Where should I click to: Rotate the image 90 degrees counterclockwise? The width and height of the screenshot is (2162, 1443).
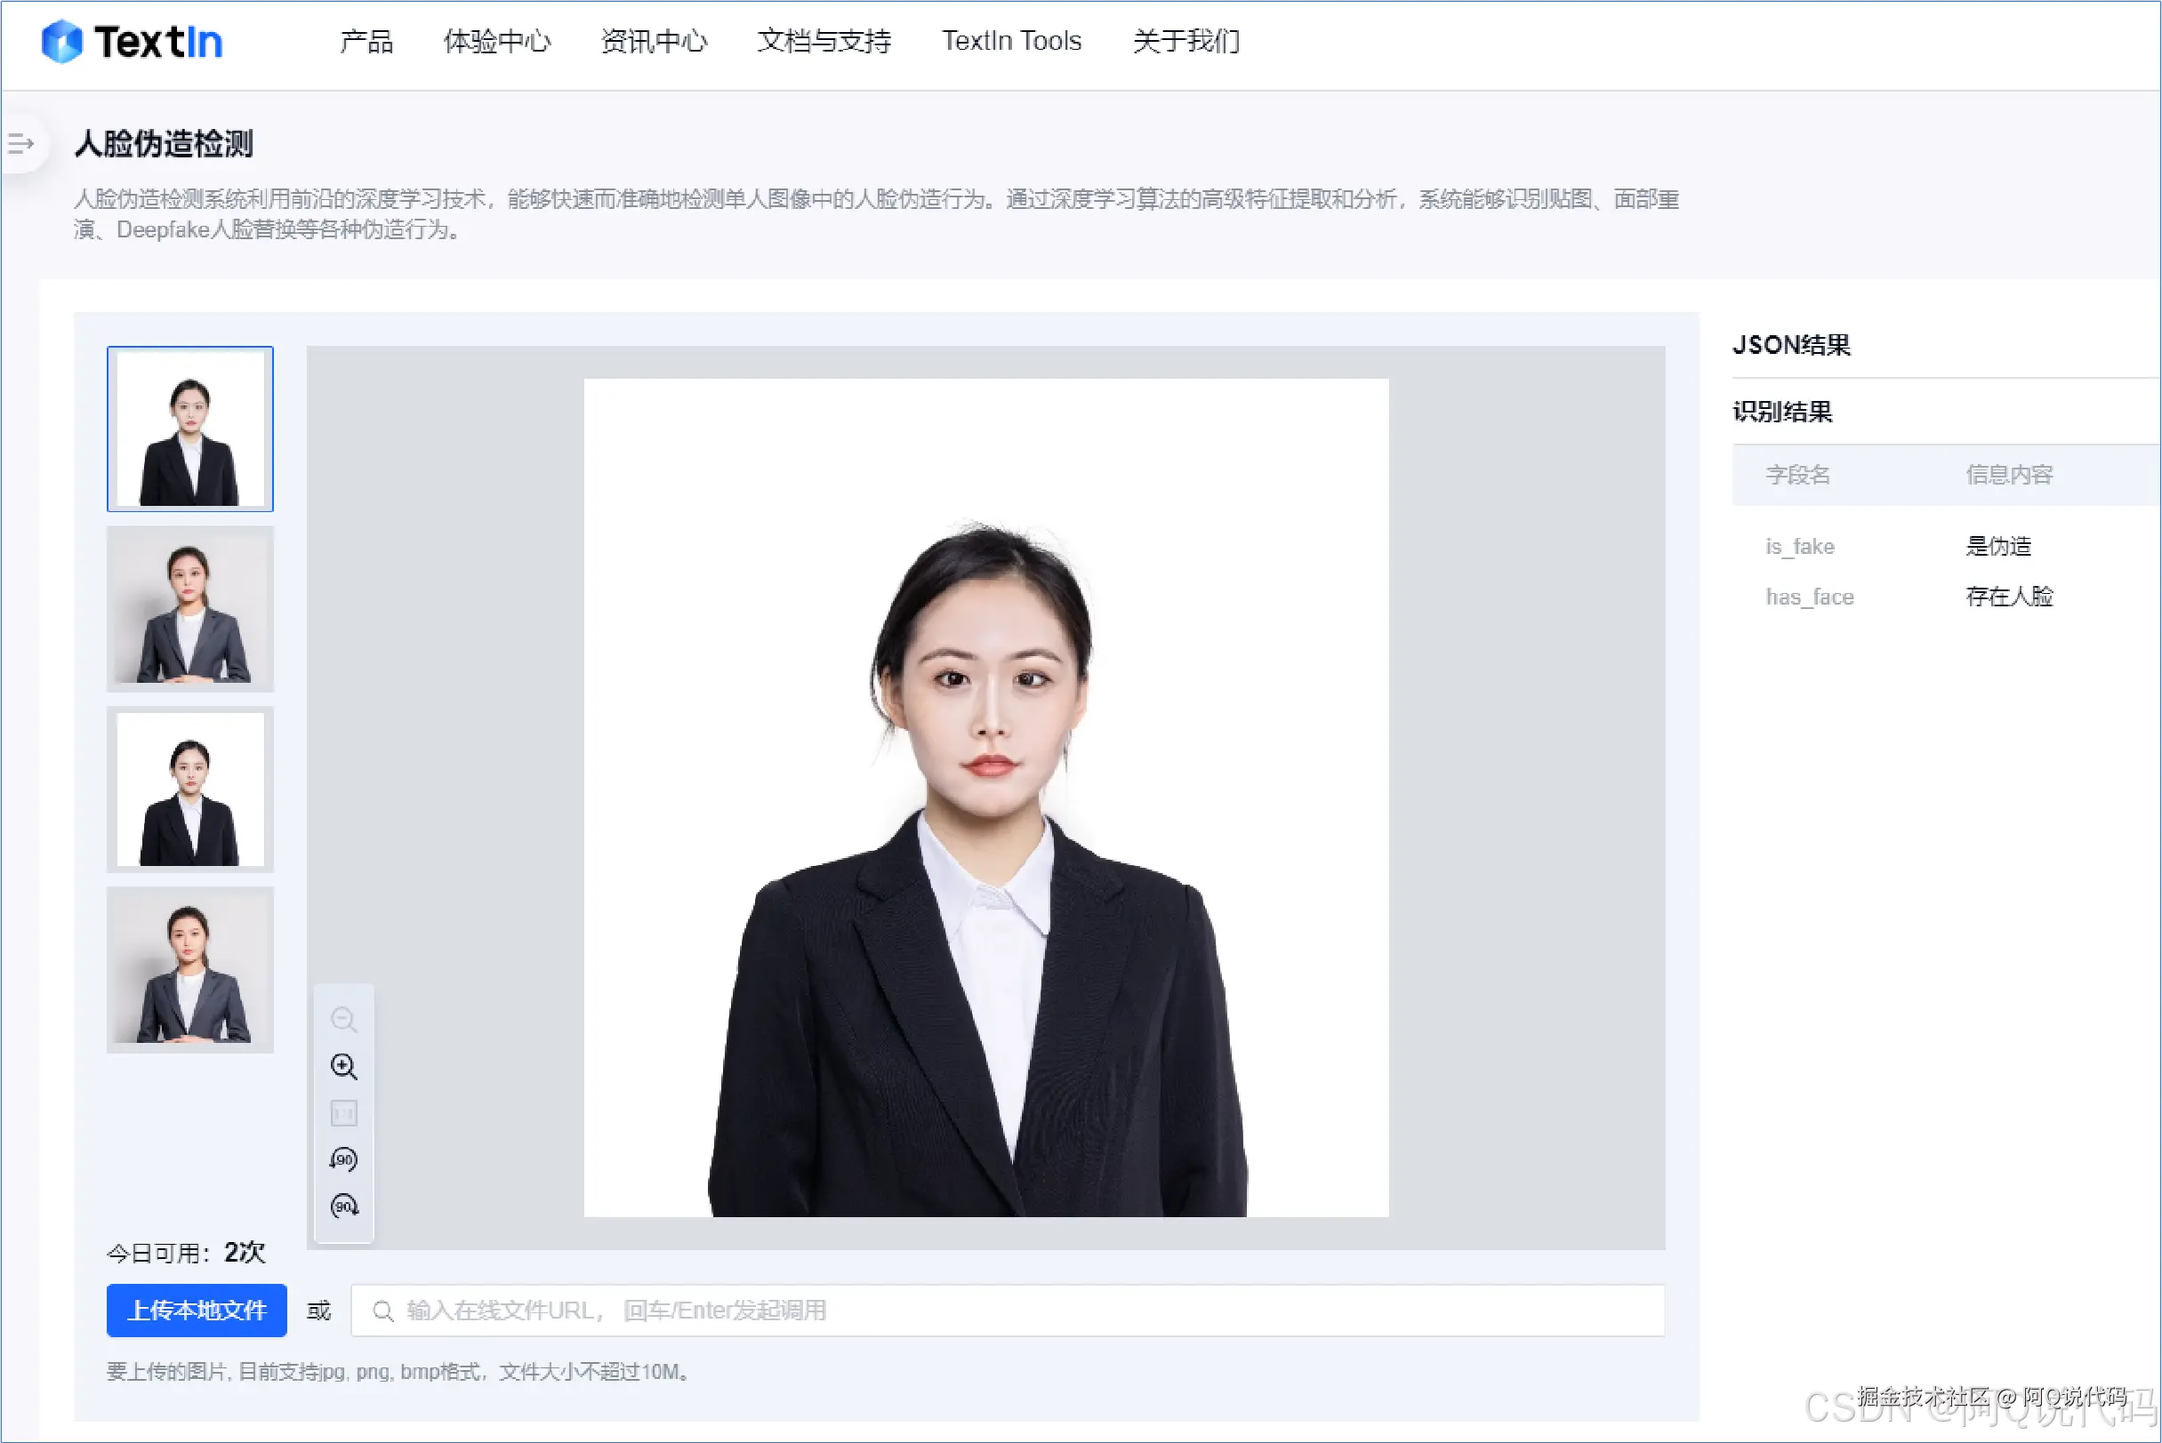click(x=343, y=1159)
